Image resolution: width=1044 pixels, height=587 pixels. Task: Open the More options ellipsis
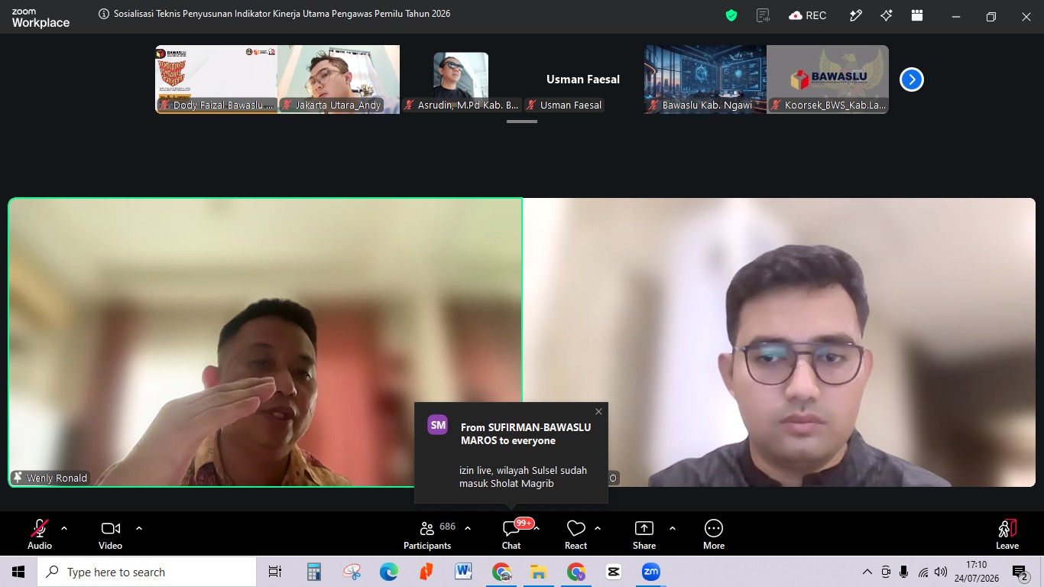tap(714, 534)
